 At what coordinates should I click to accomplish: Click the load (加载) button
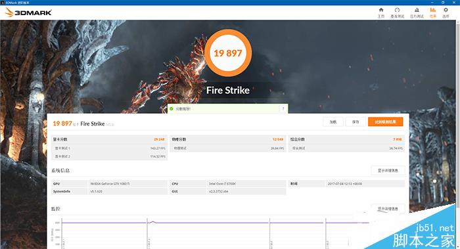tap(333, 122)
